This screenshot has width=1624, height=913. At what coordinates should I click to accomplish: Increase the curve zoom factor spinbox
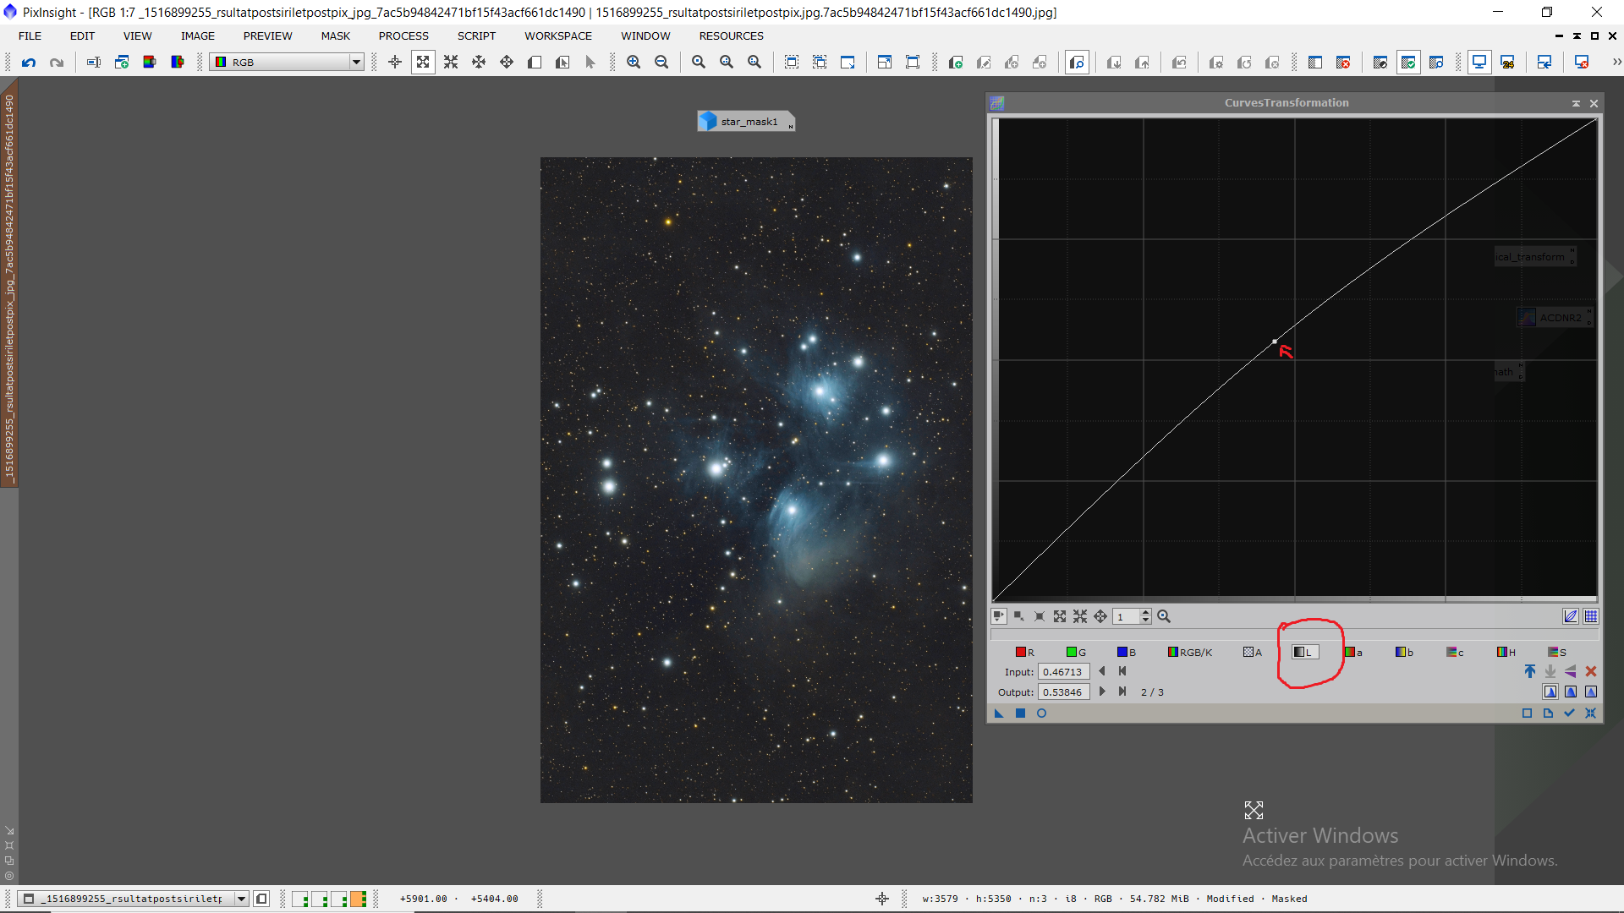pos(1145,613)
